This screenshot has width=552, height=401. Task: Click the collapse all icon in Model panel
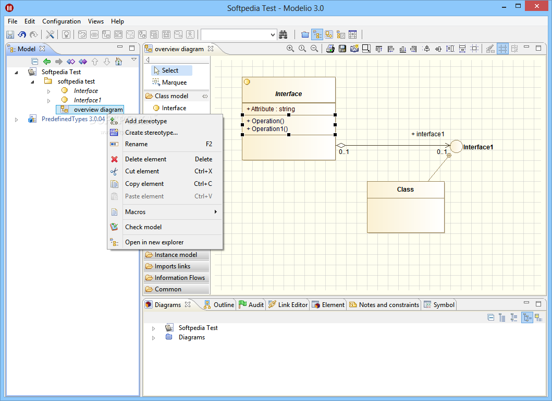pos(34,62)
